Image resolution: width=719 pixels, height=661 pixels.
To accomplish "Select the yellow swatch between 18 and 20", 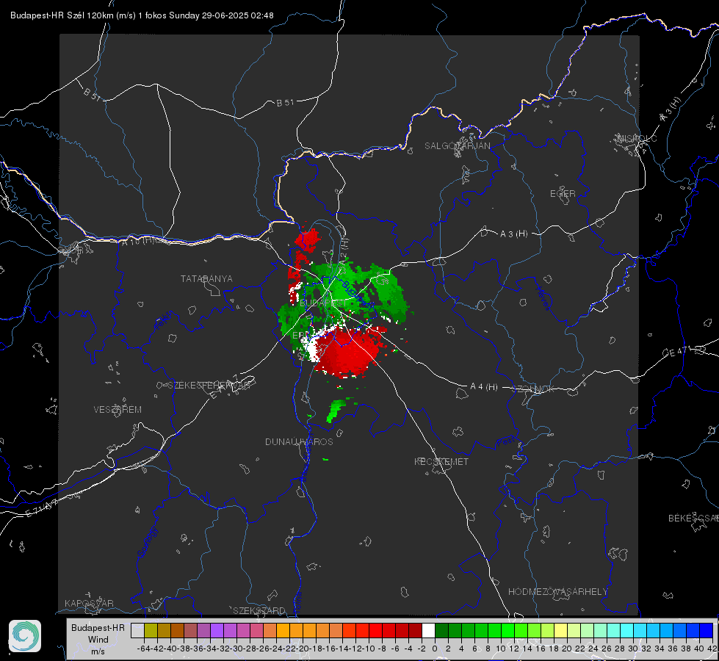I will coord(561,630).
